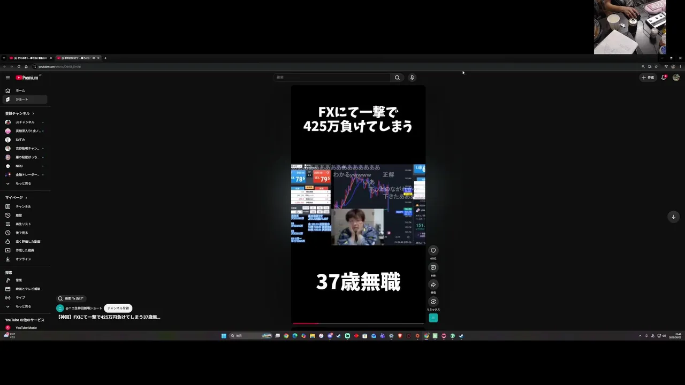Open 再生リスト playlists
Viewport: 685px width, 385px height.
point(25,224)
